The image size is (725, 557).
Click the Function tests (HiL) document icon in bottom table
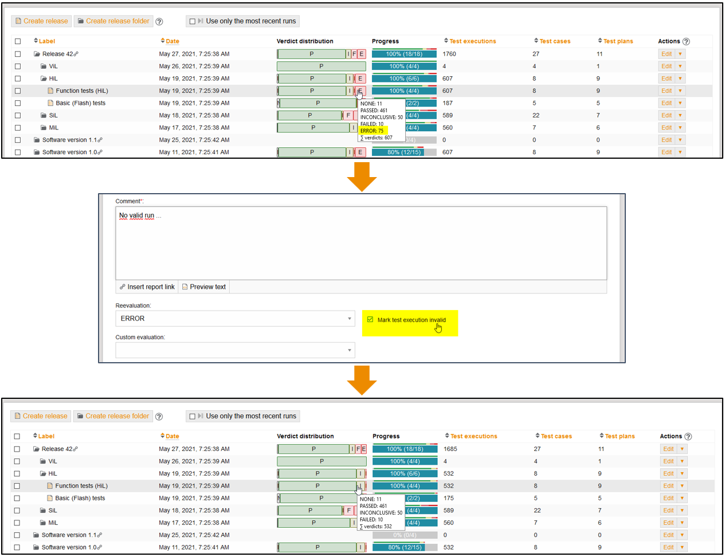pos(50,486)
